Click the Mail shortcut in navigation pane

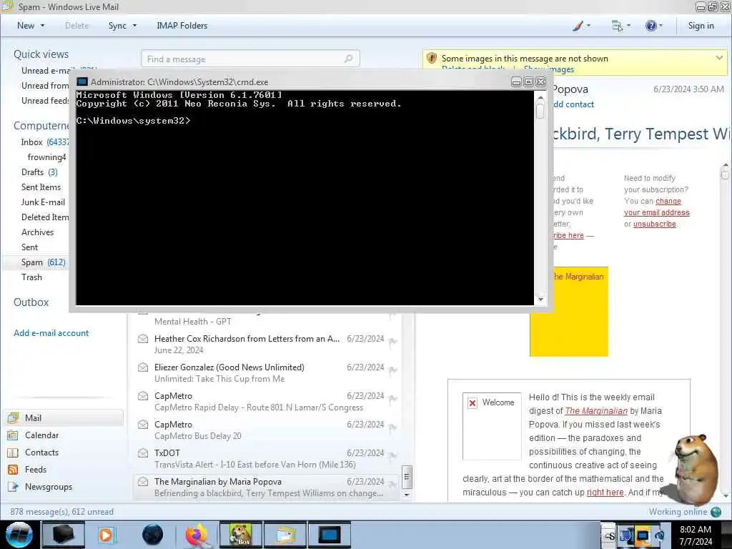pyautogui.click(x=64, y=417)
